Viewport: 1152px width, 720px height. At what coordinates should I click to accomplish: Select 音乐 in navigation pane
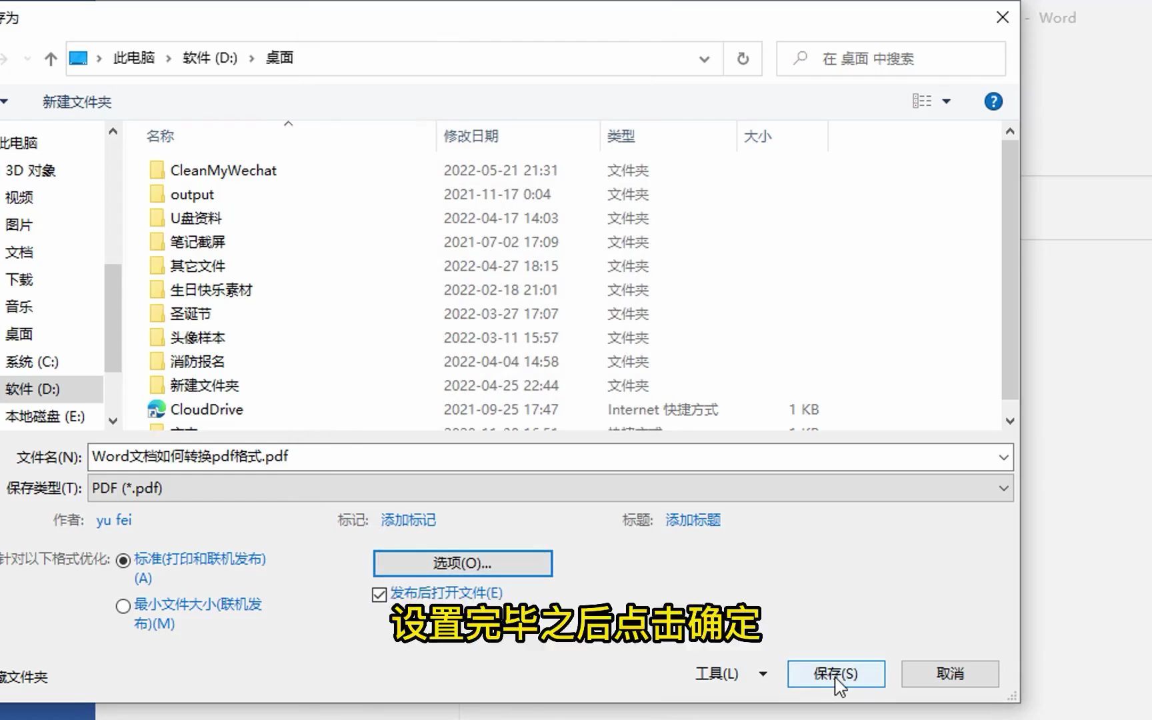tap(19, 307)
